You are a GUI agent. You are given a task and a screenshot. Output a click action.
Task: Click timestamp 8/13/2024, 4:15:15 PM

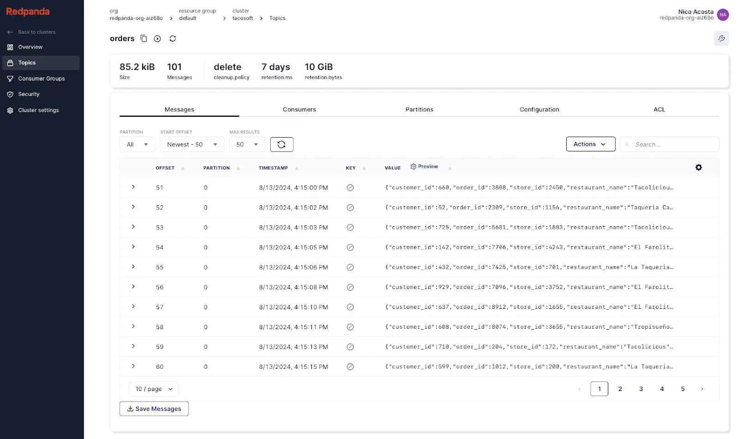293,367
